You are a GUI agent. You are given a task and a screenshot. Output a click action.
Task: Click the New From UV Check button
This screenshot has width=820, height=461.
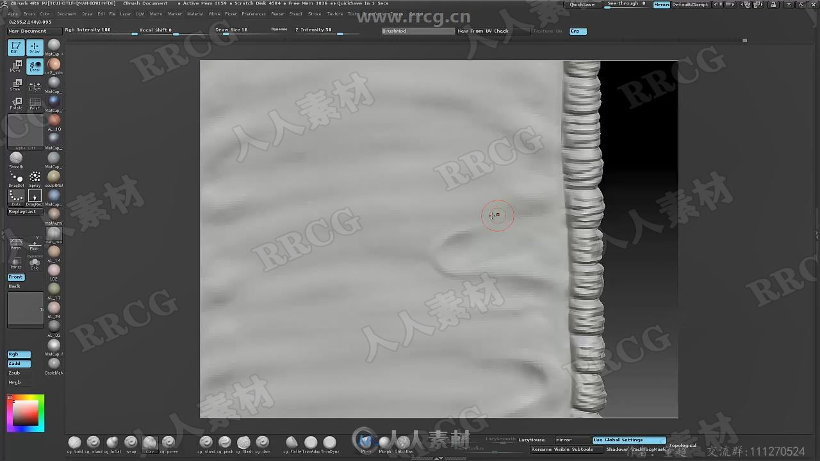point(493,31)
